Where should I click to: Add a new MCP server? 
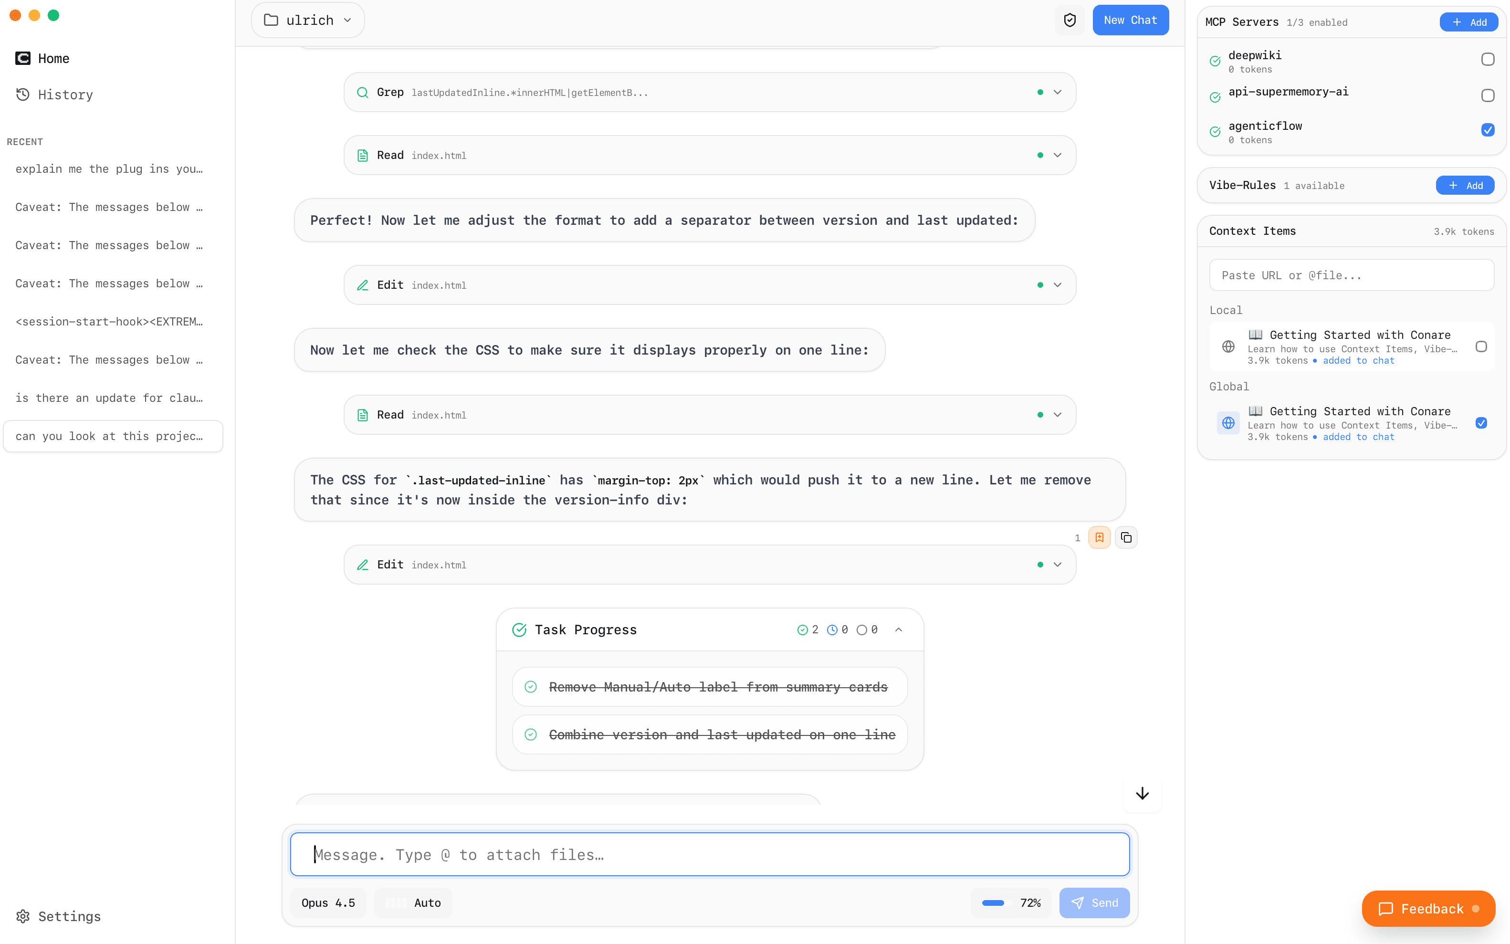[x=1468, y=22]
